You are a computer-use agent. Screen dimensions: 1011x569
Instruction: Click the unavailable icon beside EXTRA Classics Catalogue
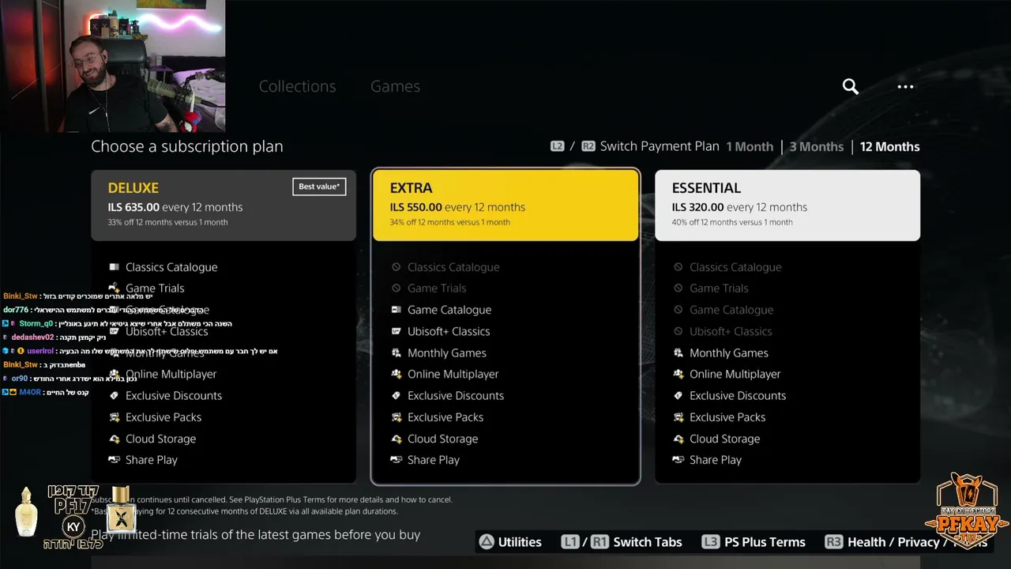397,267
